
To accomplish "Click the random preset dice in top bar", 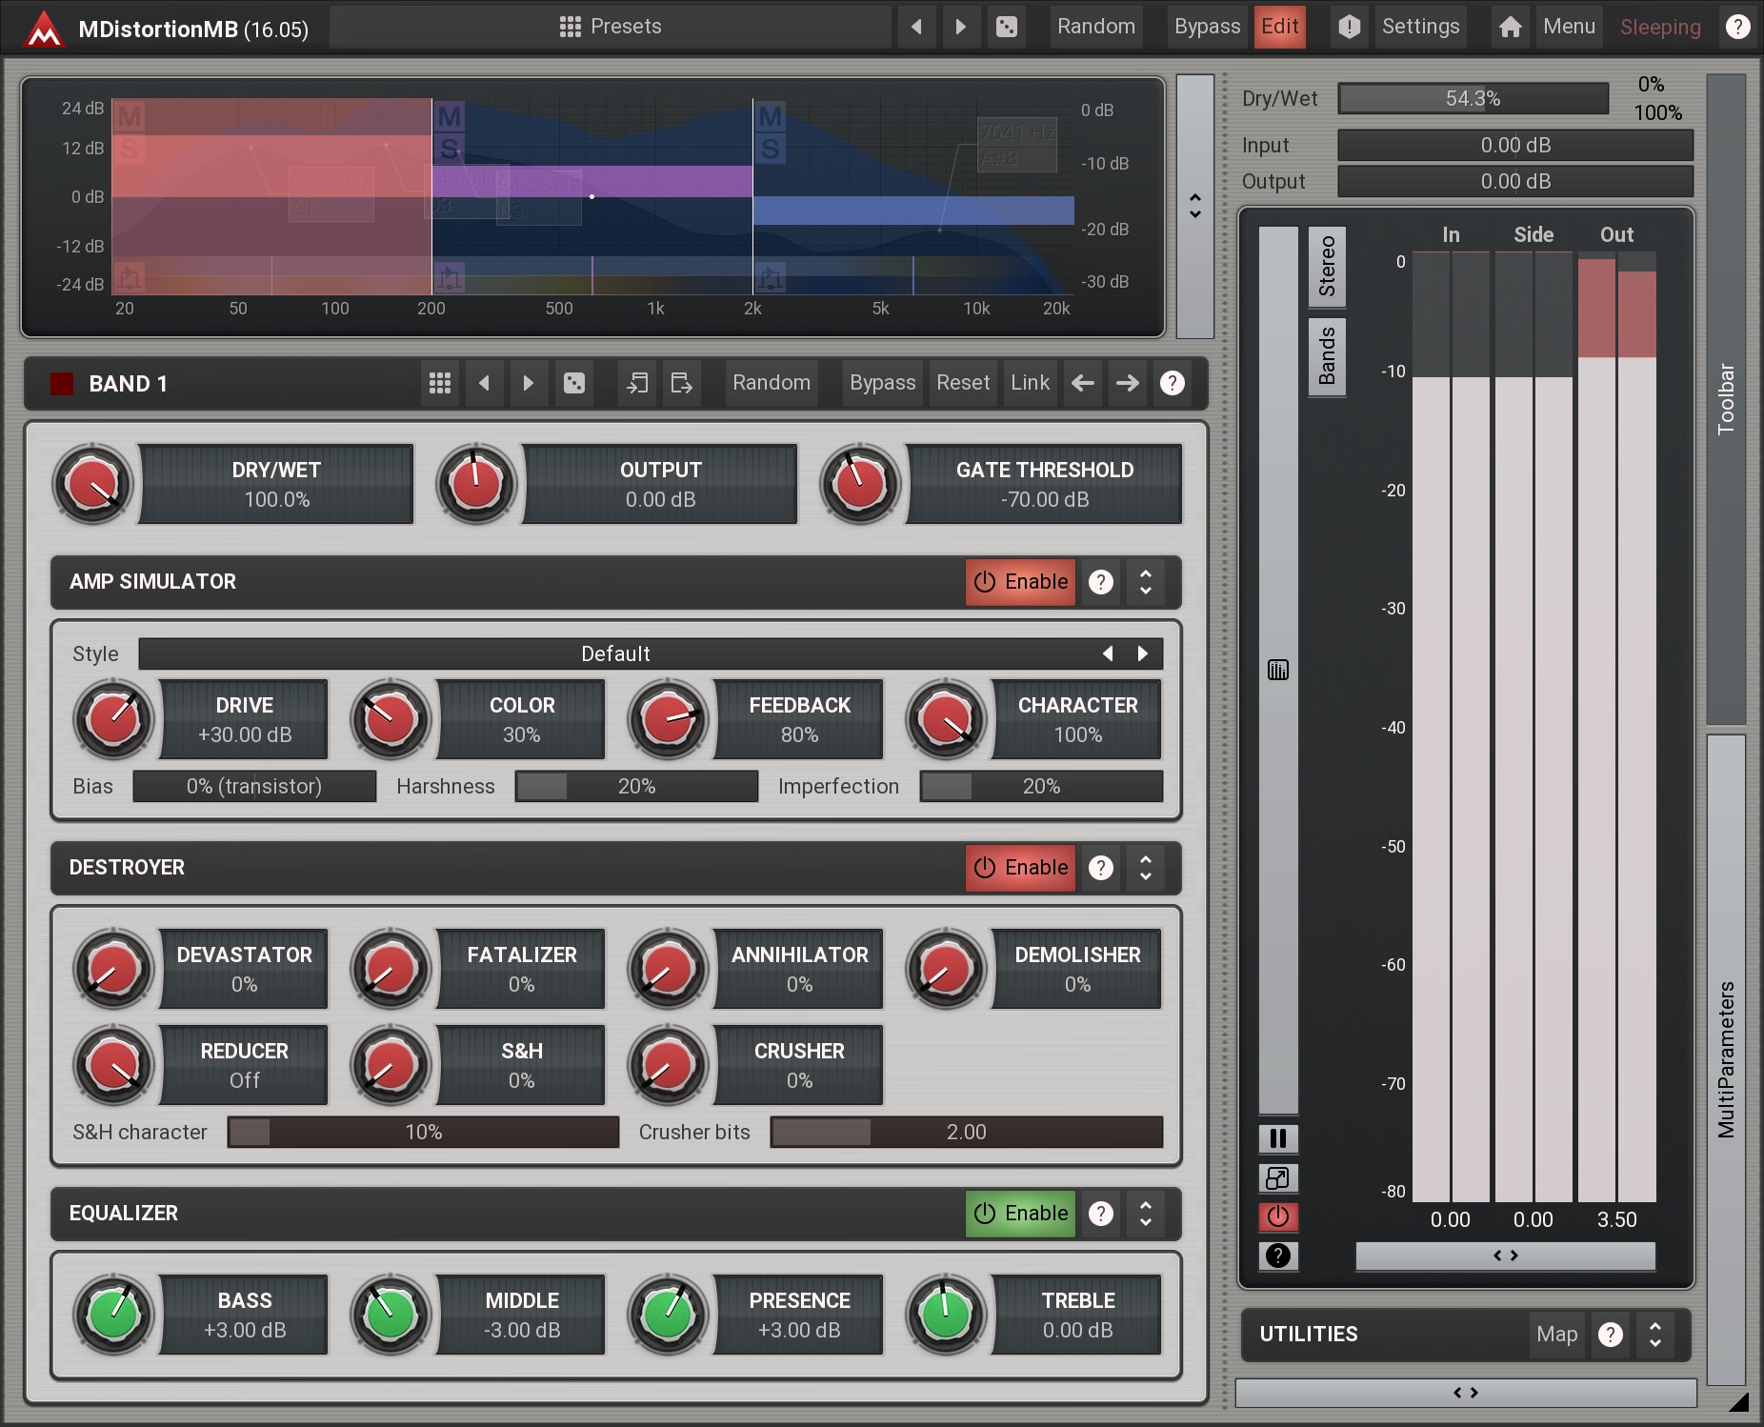I will [x=1006, y=27].
